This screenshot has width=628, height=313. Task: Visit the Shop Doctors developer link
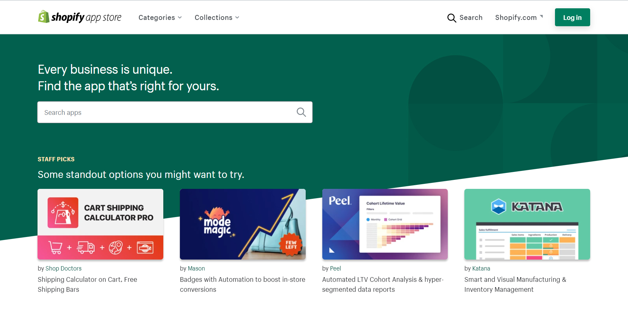click(x=63, y=269)
